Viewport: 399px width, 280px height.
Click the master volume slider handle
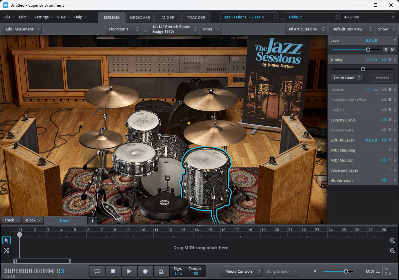click(346, 271)
